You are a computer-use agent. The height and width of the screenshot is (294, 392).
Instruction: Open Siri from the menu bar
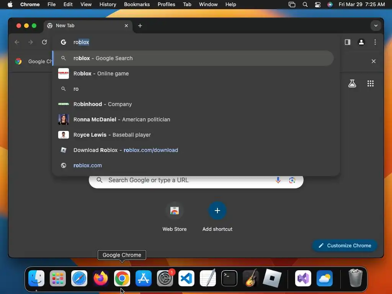tap(330, 5)
